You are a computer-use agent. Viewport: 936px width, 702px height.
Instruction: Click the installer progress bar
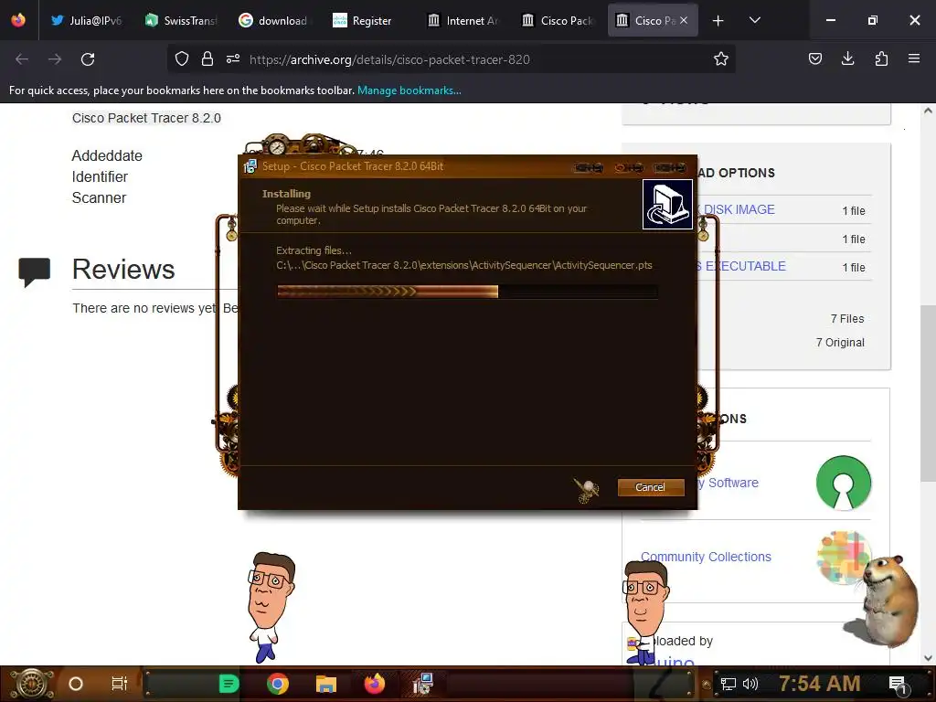pos(467,292)
